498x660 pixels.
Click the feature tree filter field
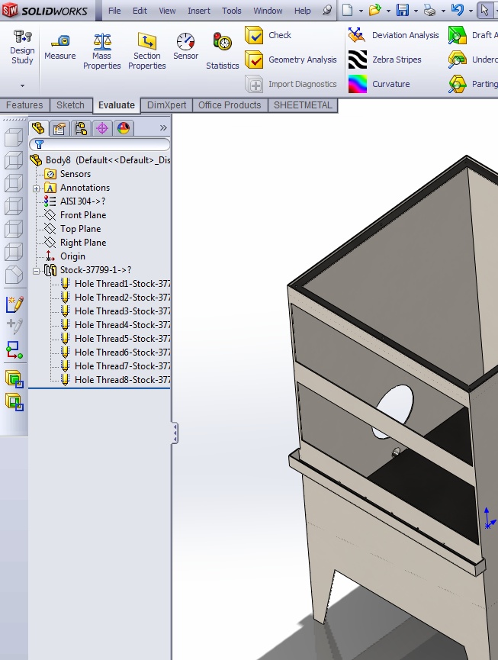tap(100, 145)
